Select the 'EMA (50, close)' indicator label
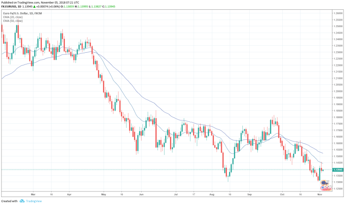Viewport: 345px width, 205px height. pos(13,21)
